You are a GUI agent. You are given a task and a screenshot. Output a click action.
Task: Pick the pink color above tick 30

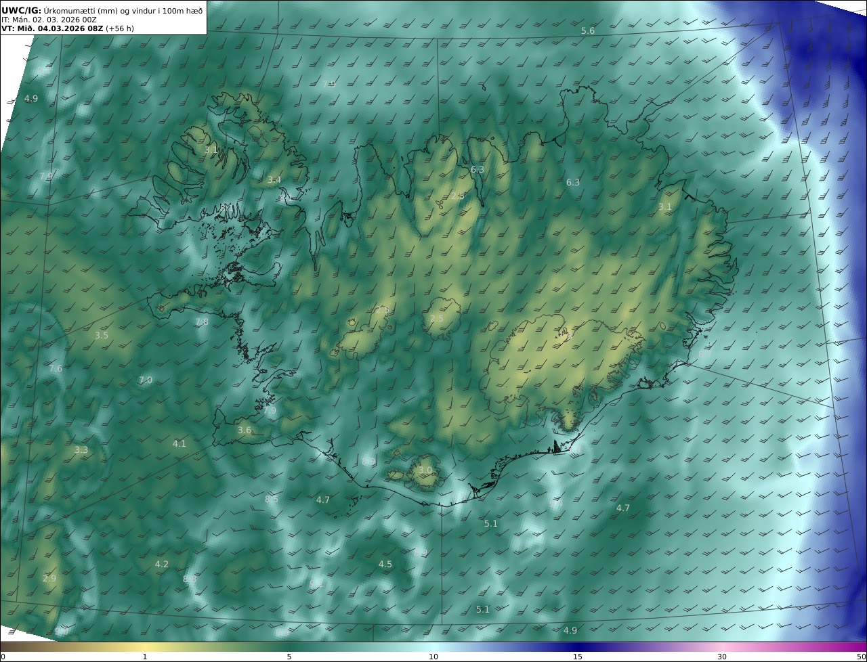[x=722, y=646]
